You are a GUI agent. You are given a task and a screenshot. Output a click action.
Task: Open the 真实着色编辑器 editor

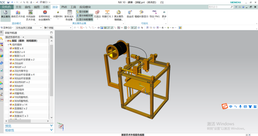pos(119,15)
